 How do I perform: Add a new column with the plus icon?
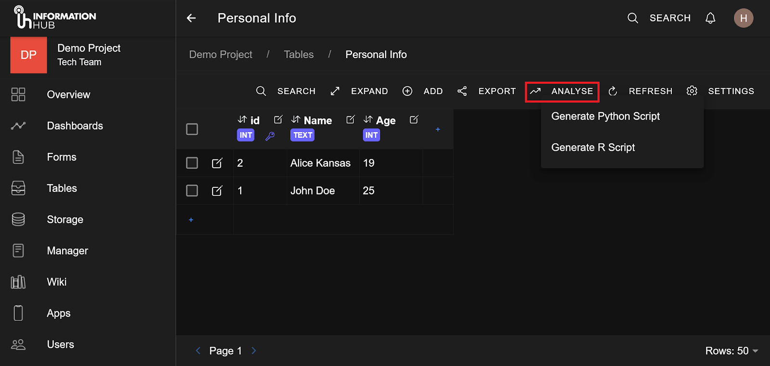(x=437, y=130)
